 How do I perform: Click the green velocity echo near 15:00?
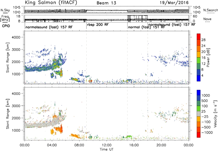click(128, 137)
